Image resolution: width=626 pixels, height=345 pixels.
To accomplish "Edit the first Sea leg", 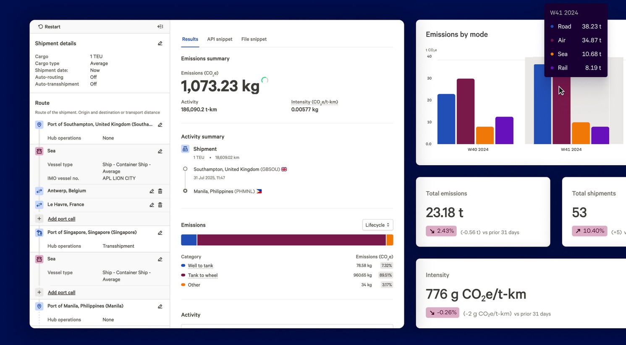I will point(160,151).
